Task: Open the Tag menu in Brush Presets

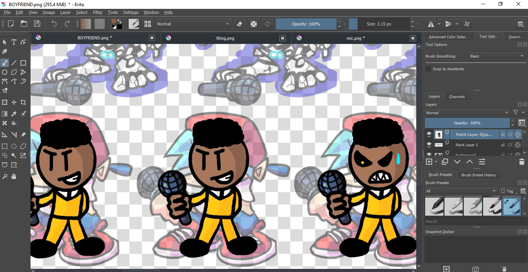Action: pyautogui.click(x=509, y=191)
